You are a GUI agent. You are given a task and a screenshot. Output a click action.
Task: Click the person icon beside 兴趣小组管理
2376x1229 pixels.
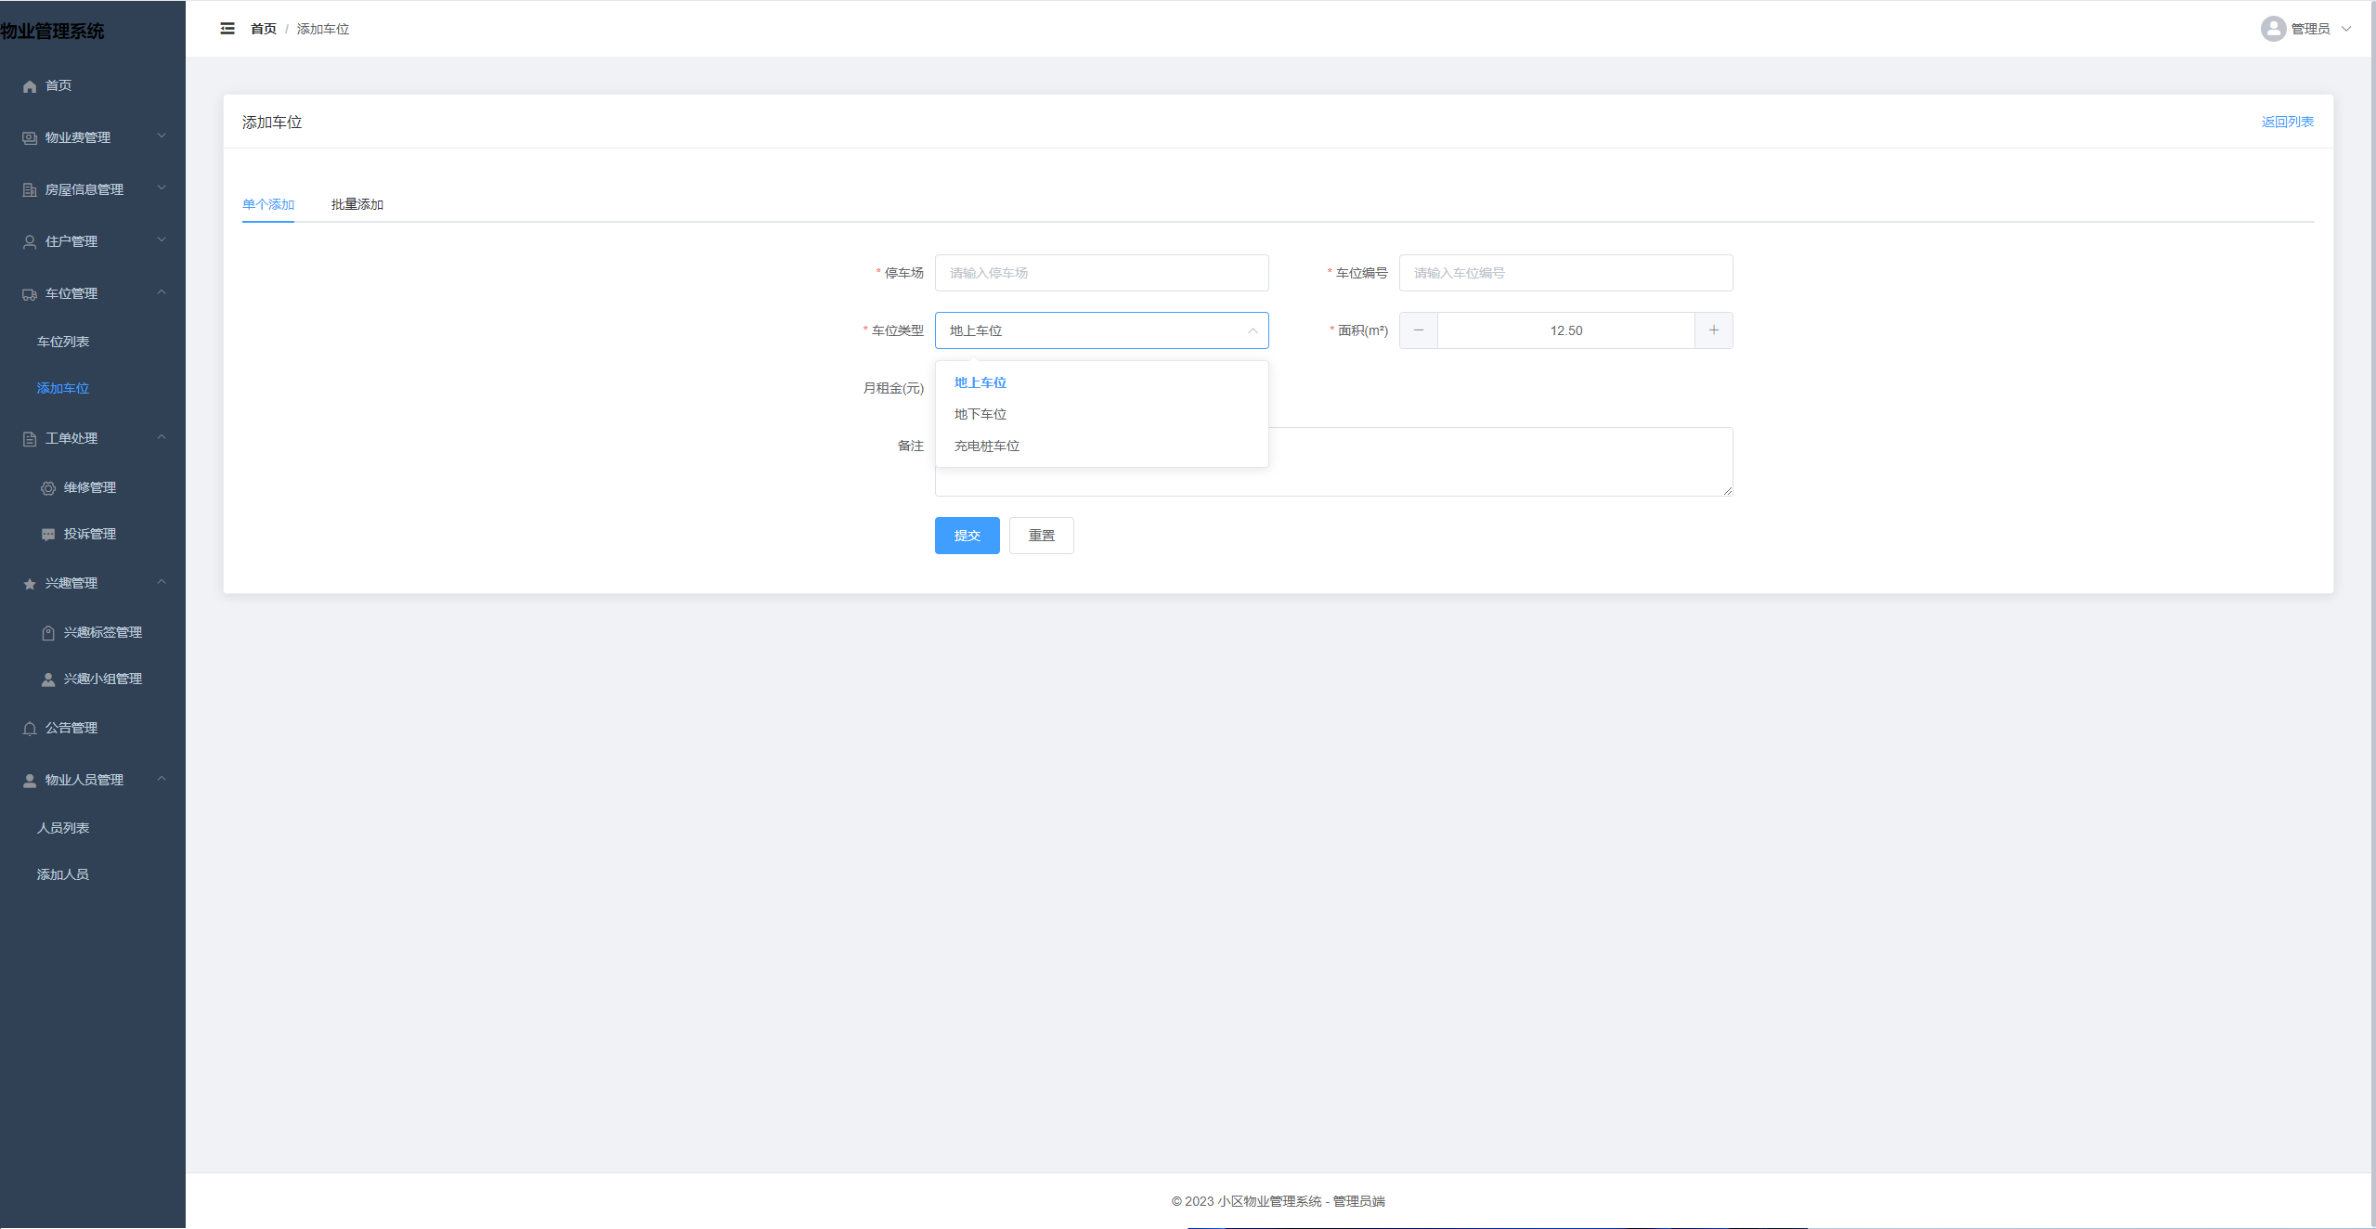pyautogui.click(x=48, y=679)
